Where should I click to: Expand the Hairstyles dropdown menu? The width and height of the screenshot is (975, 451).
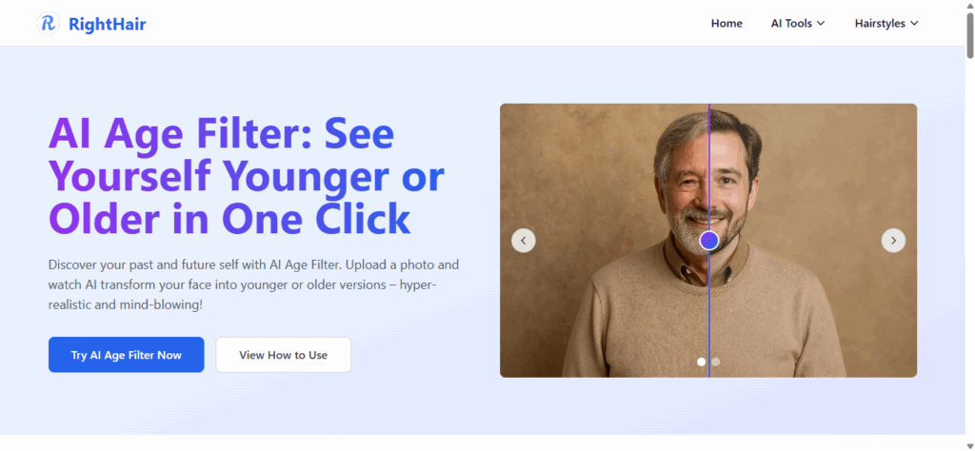(886, 24)
